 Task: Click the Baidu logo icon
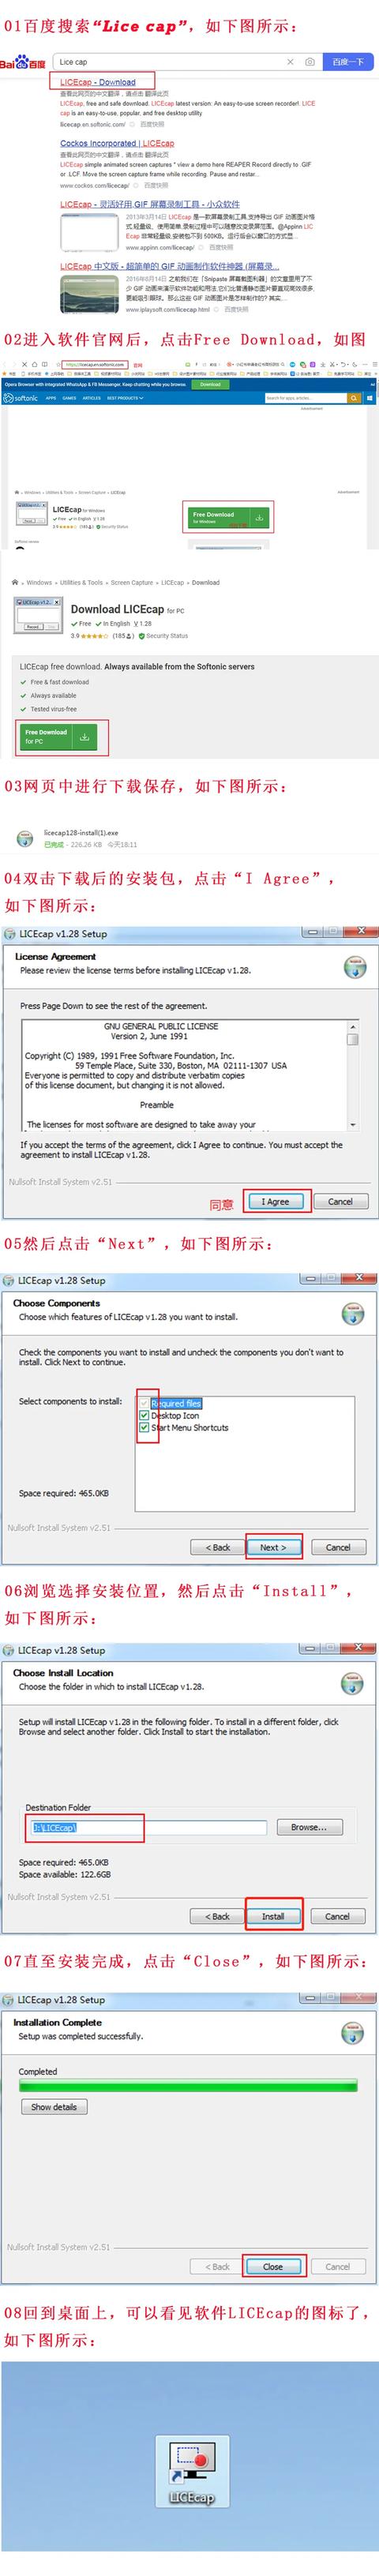coord(22,63)
